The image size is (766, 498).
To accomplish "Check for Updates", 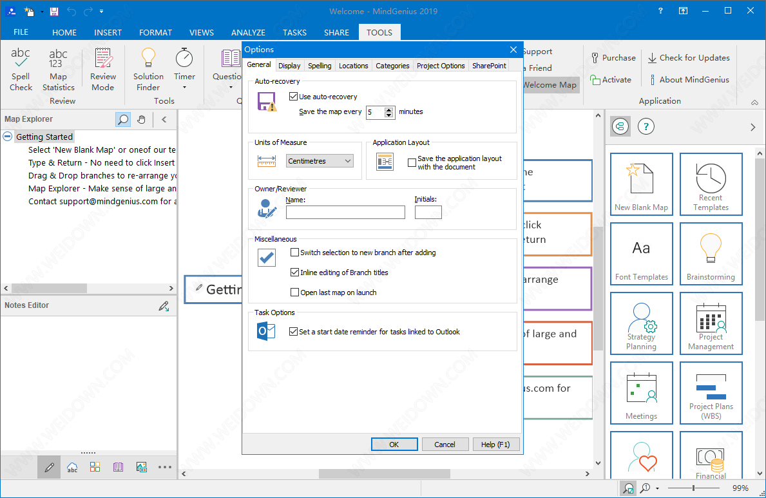I will click(688, 58).
